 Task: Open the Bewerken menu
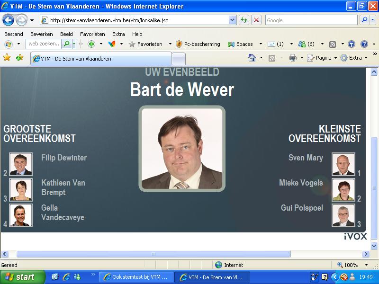coord(42,34)
